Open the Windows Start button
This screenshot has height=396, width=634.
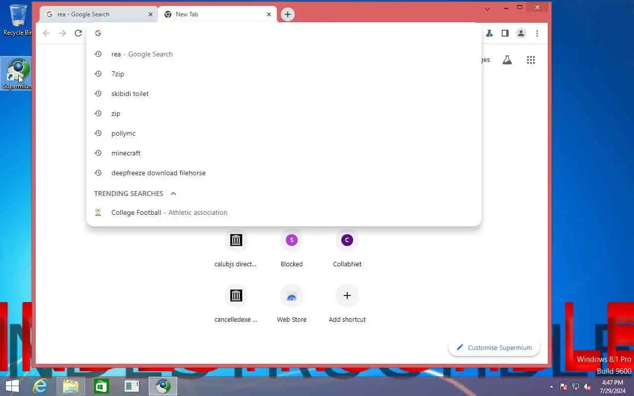pos(12,386)
